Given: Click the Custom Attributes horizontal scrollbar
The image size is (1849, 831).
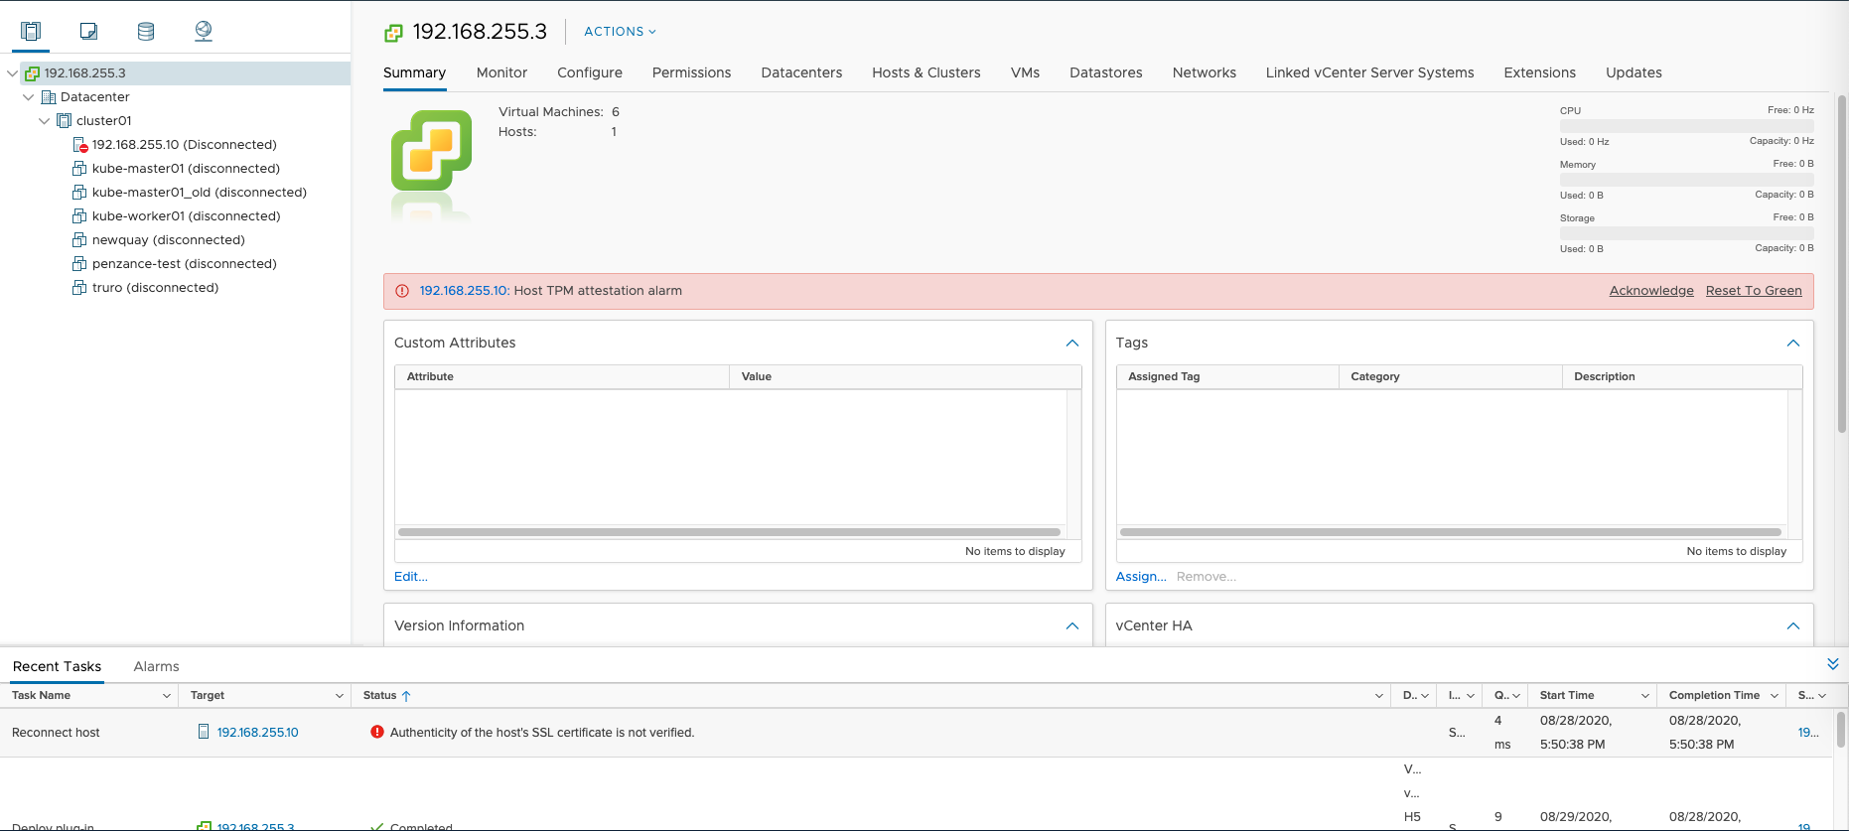Looking at the screenshot, I should pyautogui.click(x=730, y=532).
